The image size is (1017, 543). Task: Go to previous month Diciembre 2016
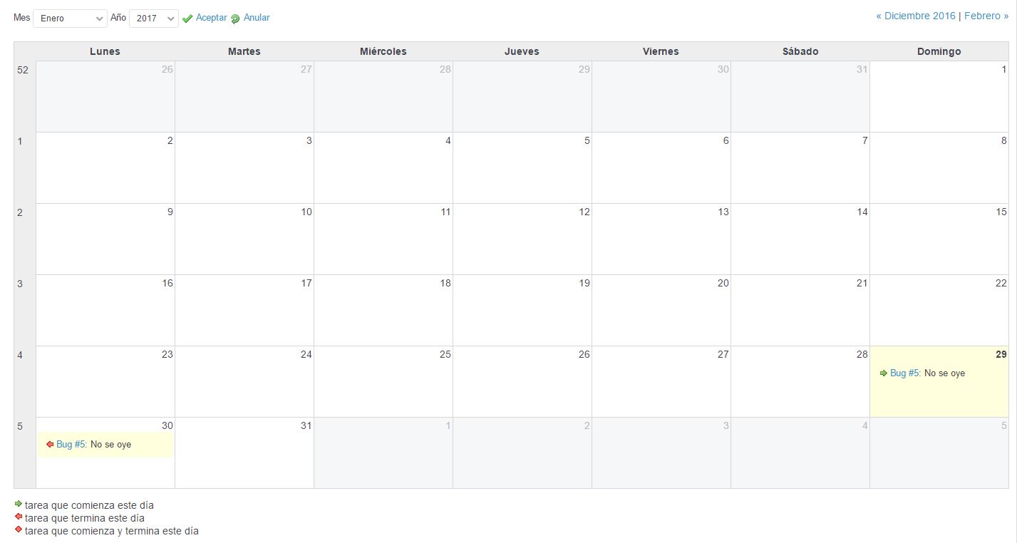(916, 16)
